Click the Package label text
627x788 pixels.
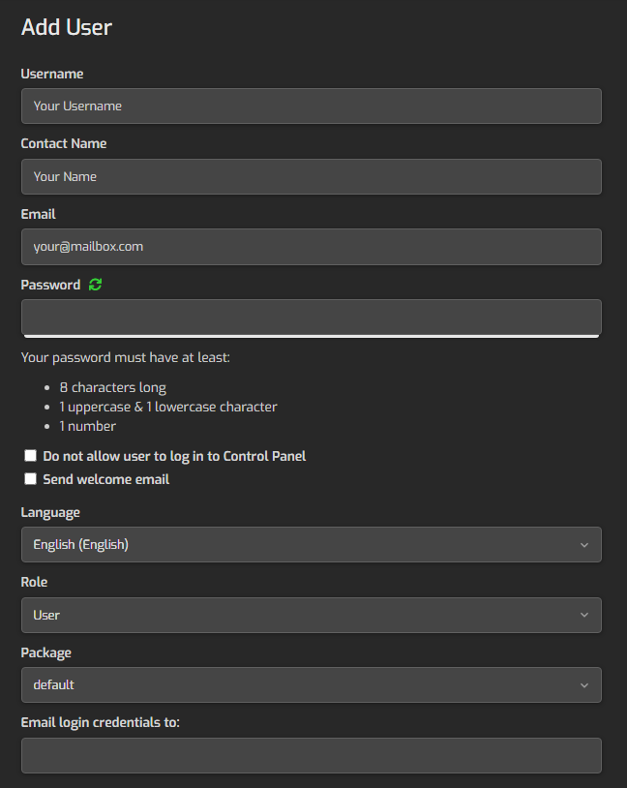point(45,652)
